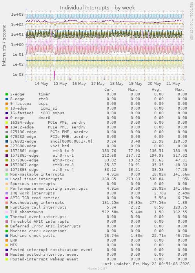Click the 'Individual interrupts - by week' title
Viewport: 195px width, 273px height.
click(x=97, y=8)
